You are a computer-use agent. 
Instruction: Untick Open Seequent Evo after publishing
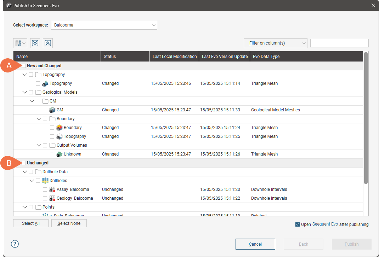(298, 224)
